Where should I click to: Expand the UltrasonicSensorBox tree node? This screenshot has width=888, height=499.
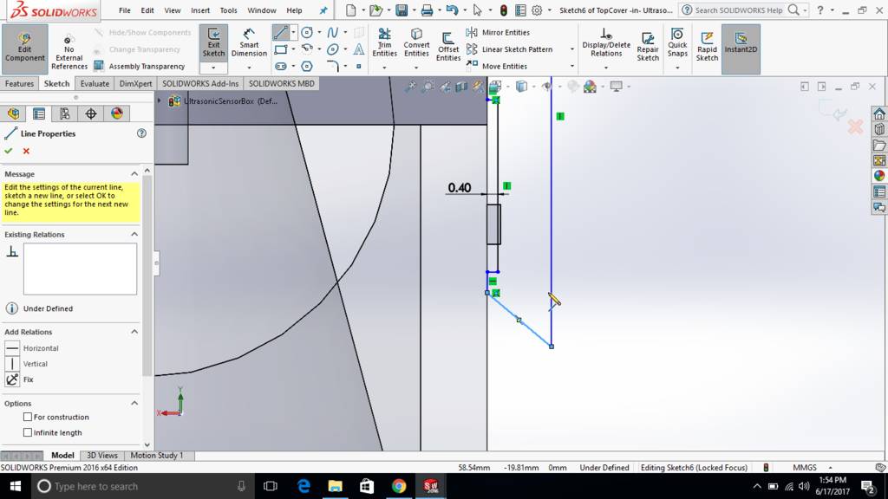(160, 100)
